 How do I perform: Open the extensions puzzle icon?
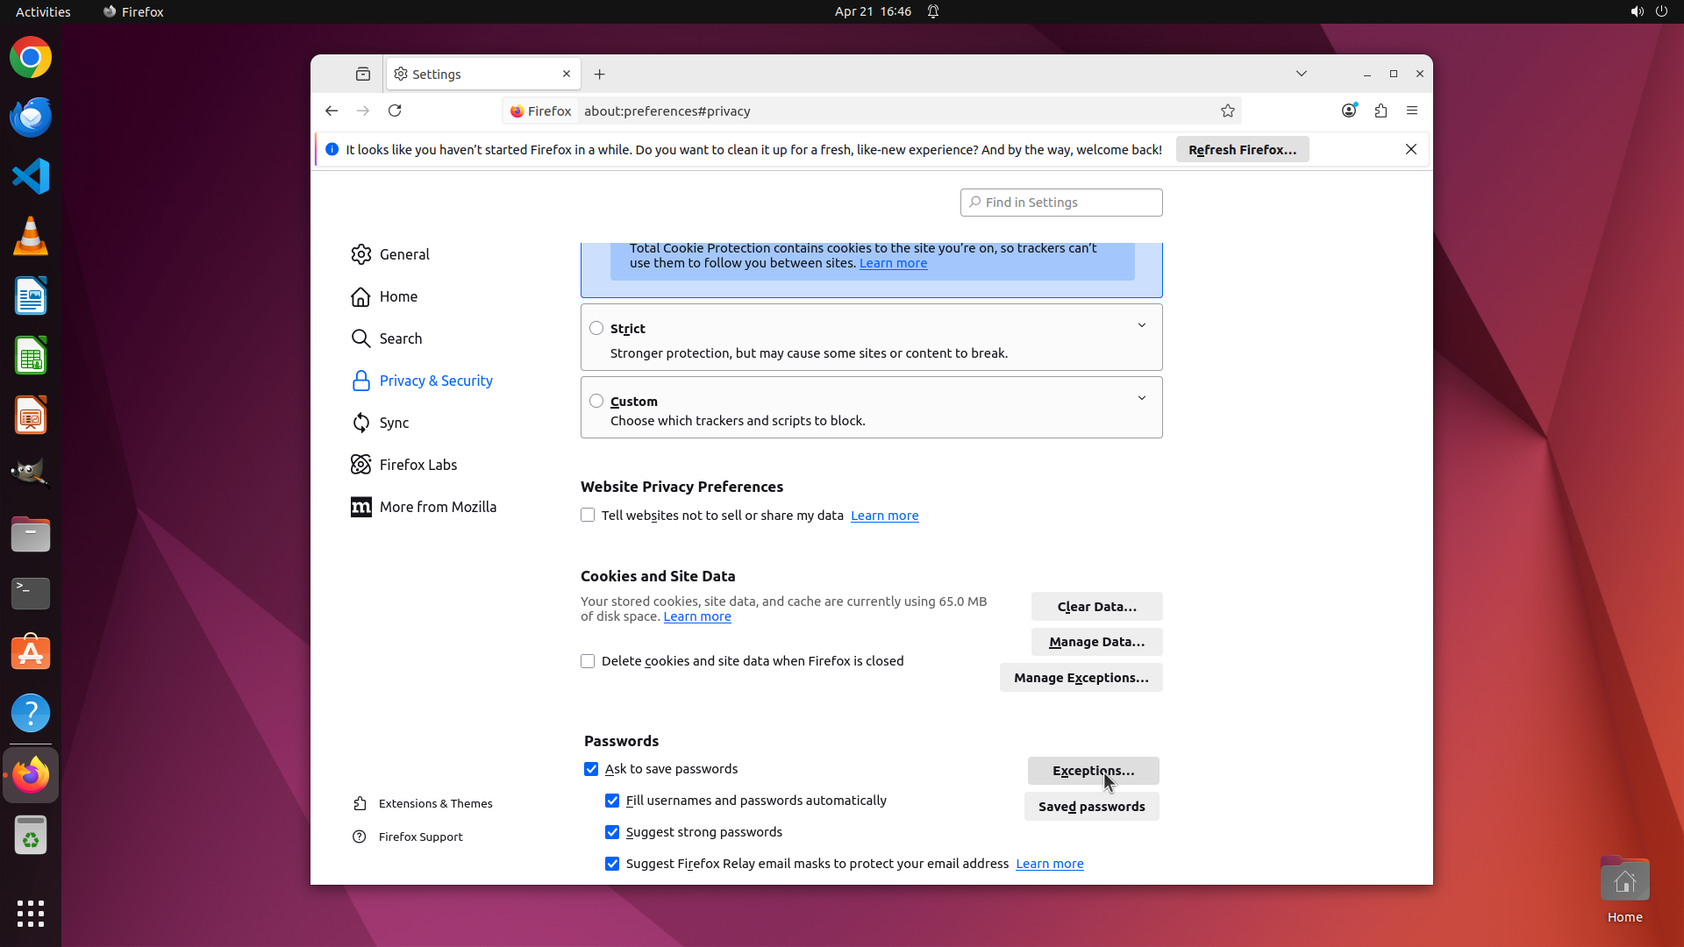point(1381,110)
